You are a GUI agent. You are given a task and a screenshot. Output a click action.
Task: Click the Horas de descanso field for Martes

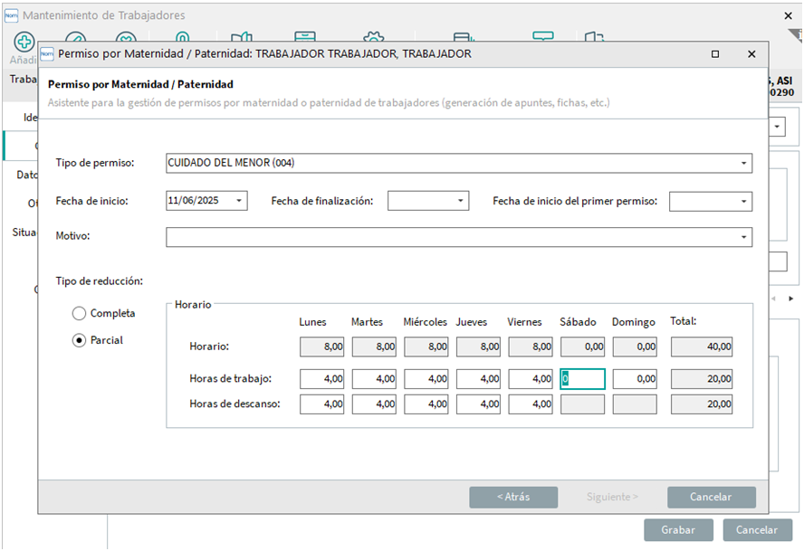tap(374, 404)
